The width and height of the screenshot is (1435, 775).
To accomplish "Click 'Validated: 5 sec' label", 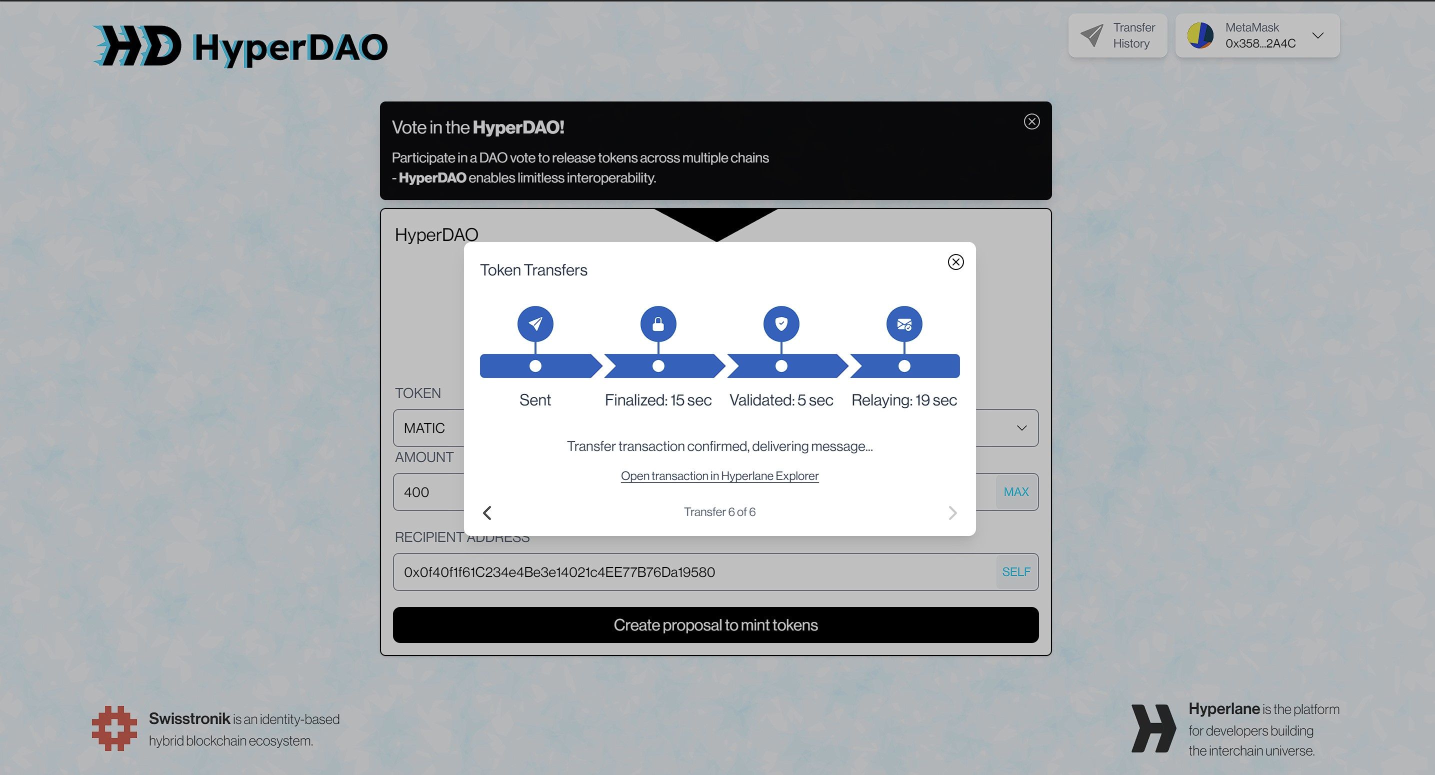I will [x=781, y=400].
